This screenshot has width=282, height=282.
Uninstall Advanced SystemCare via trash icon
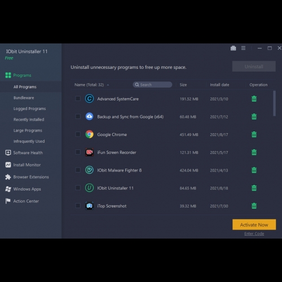[254, 99]
